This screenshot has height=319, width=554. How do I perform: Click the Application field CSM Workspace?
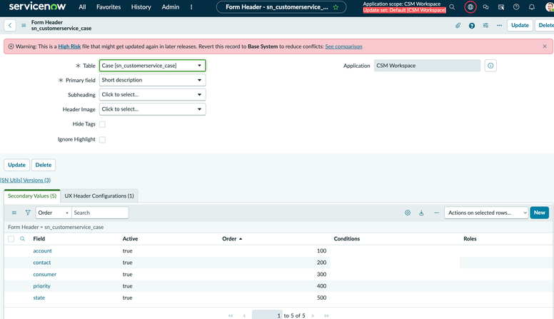(427, 66)
